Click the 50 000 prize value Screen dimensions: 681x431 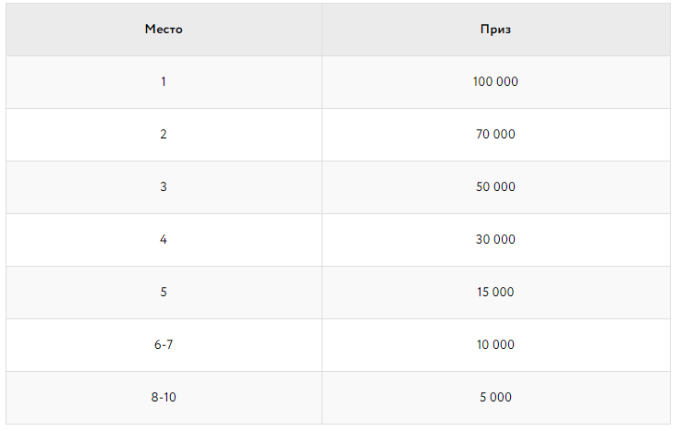[x=495, y=187]
